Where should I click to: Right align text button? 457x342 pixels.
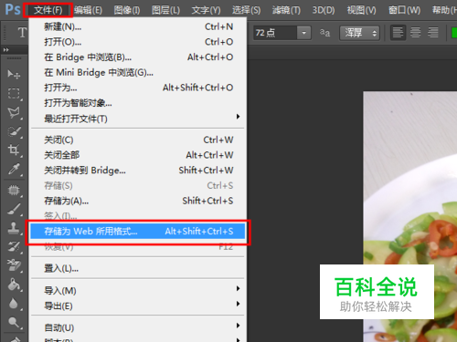[x=433, y=33]
